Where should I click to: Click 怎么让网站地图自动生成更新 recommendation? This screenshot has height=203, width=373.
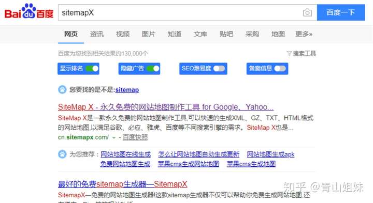click(198, 154)
